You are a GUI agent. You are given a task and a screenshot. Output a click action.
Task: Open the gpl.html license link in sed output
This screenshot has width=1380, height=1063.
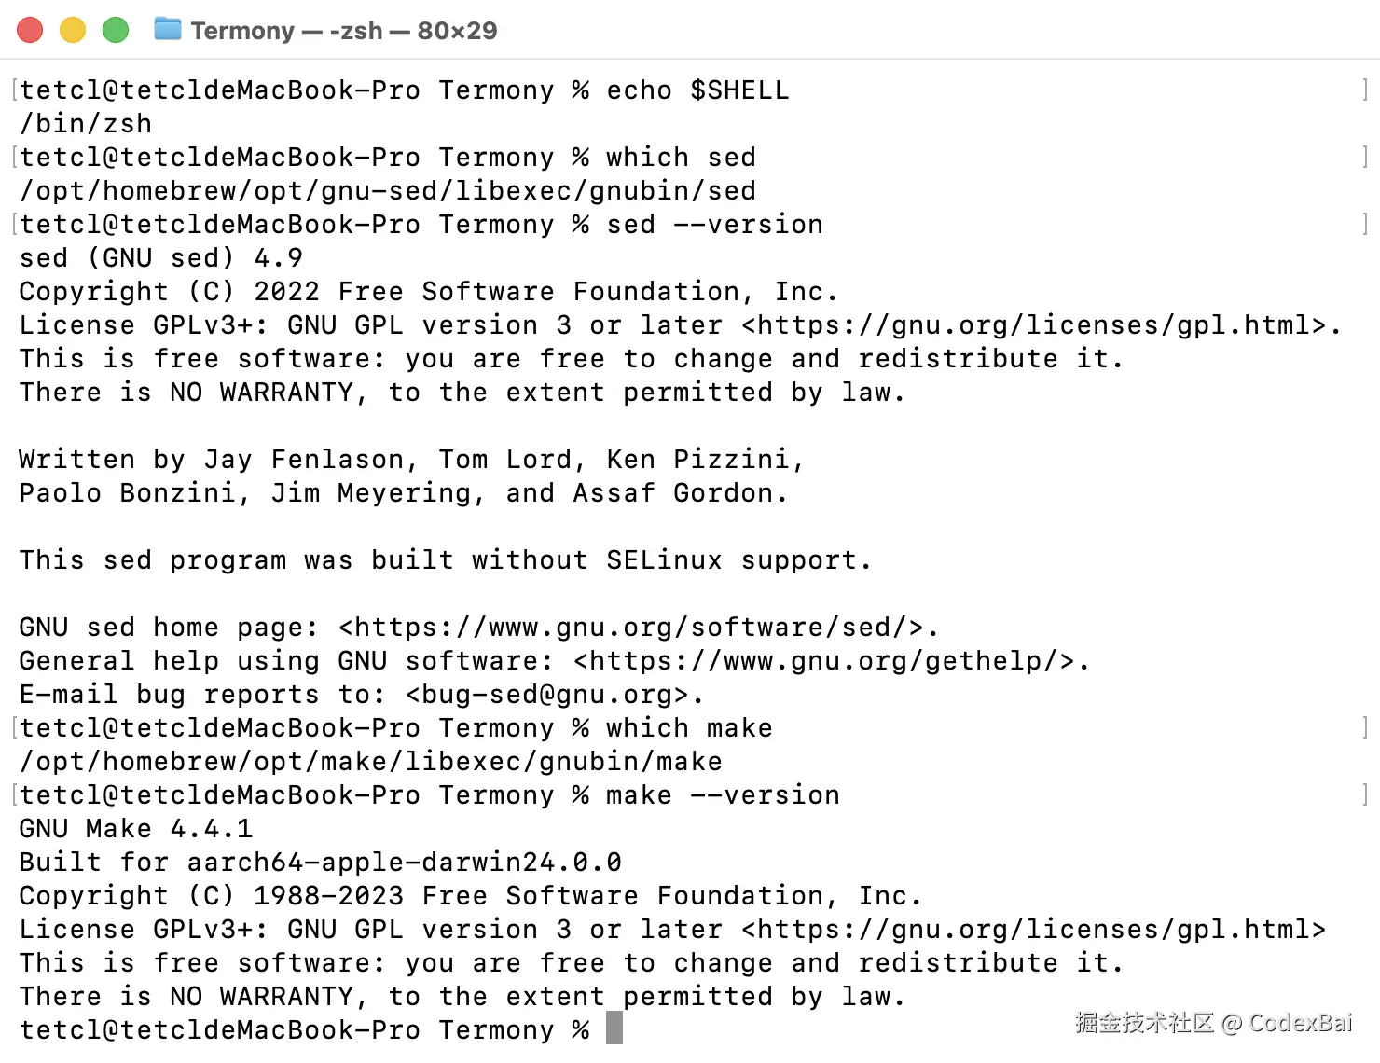click(x=1040, y=325)
